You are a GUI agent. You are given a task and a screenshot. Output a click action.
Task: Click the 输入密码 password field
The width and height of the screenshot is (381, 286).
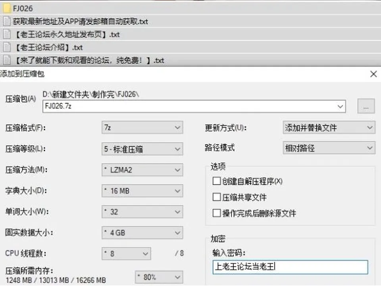tap(290, 267)
